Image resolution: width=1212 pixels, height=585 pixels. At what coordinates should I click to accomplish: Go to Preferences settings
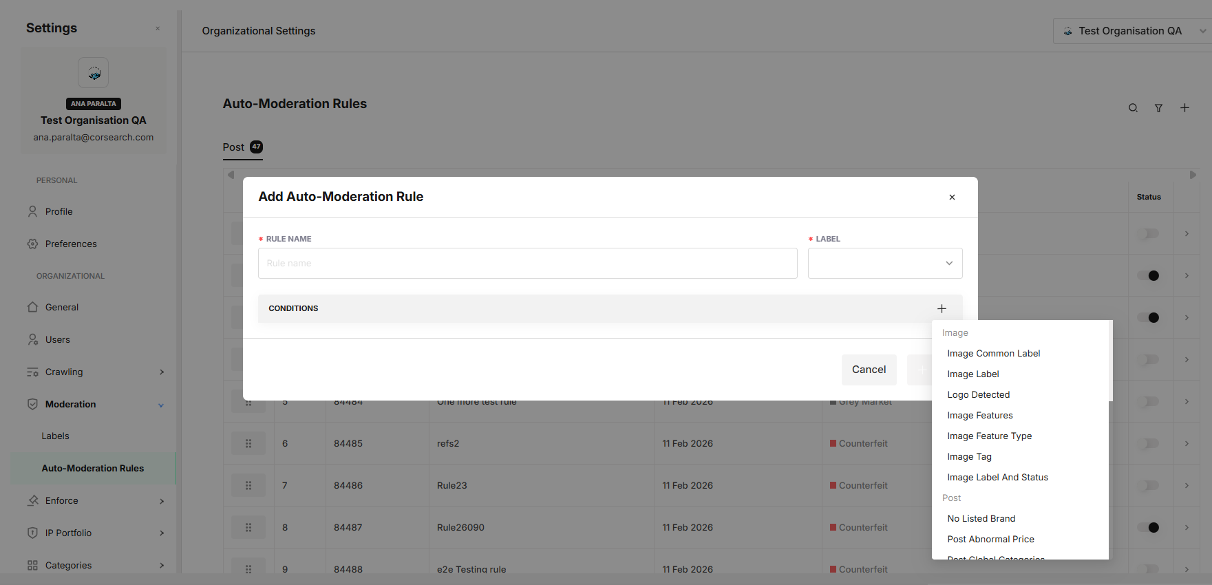(71, 244)
